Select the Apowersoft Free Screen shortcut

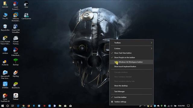click(x=5, y=75)
